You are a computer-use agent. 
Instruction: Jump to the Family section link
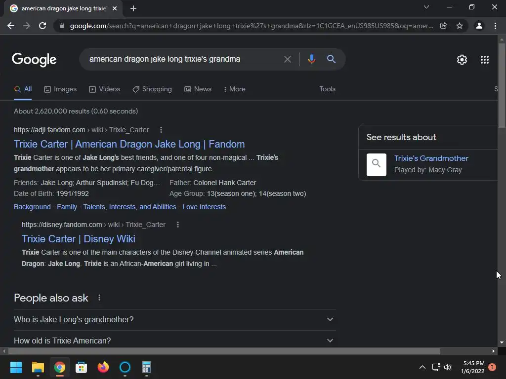(67, 207)
